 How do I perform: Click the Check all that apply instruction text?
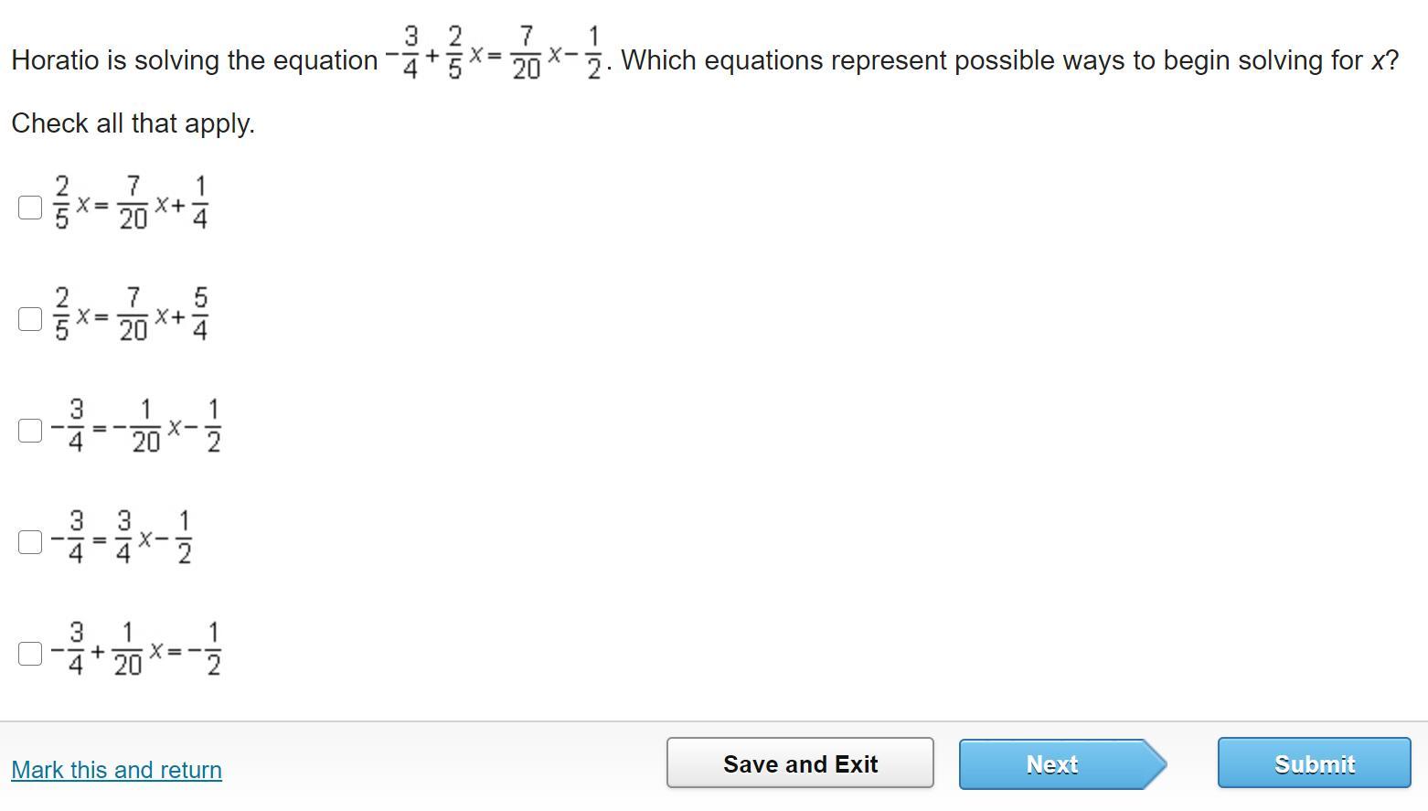coord(133,123)
